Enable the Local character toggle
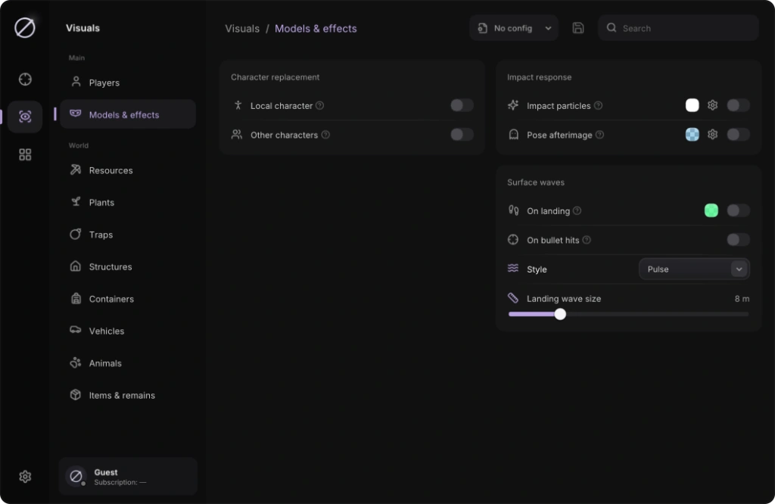Screen dimensions: 775x504 pyautogui.click(x=462, y=105)
